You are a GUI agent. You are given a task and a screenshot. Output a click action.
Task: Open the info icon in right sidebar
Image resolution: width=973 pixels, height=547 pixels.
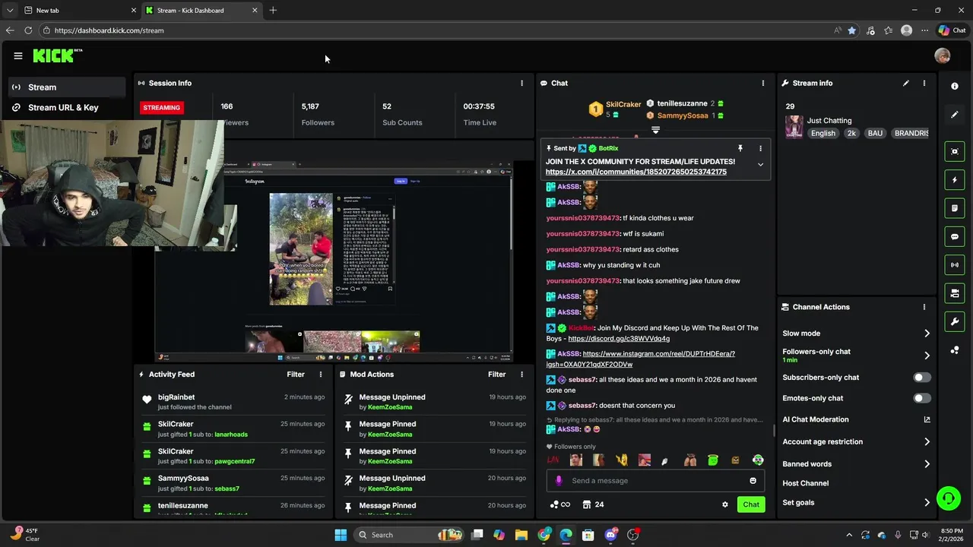click(x=955, y=86)
